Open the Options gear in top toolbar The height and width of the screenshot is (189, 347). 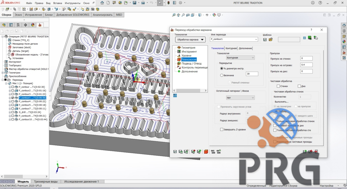click(180, 3)
